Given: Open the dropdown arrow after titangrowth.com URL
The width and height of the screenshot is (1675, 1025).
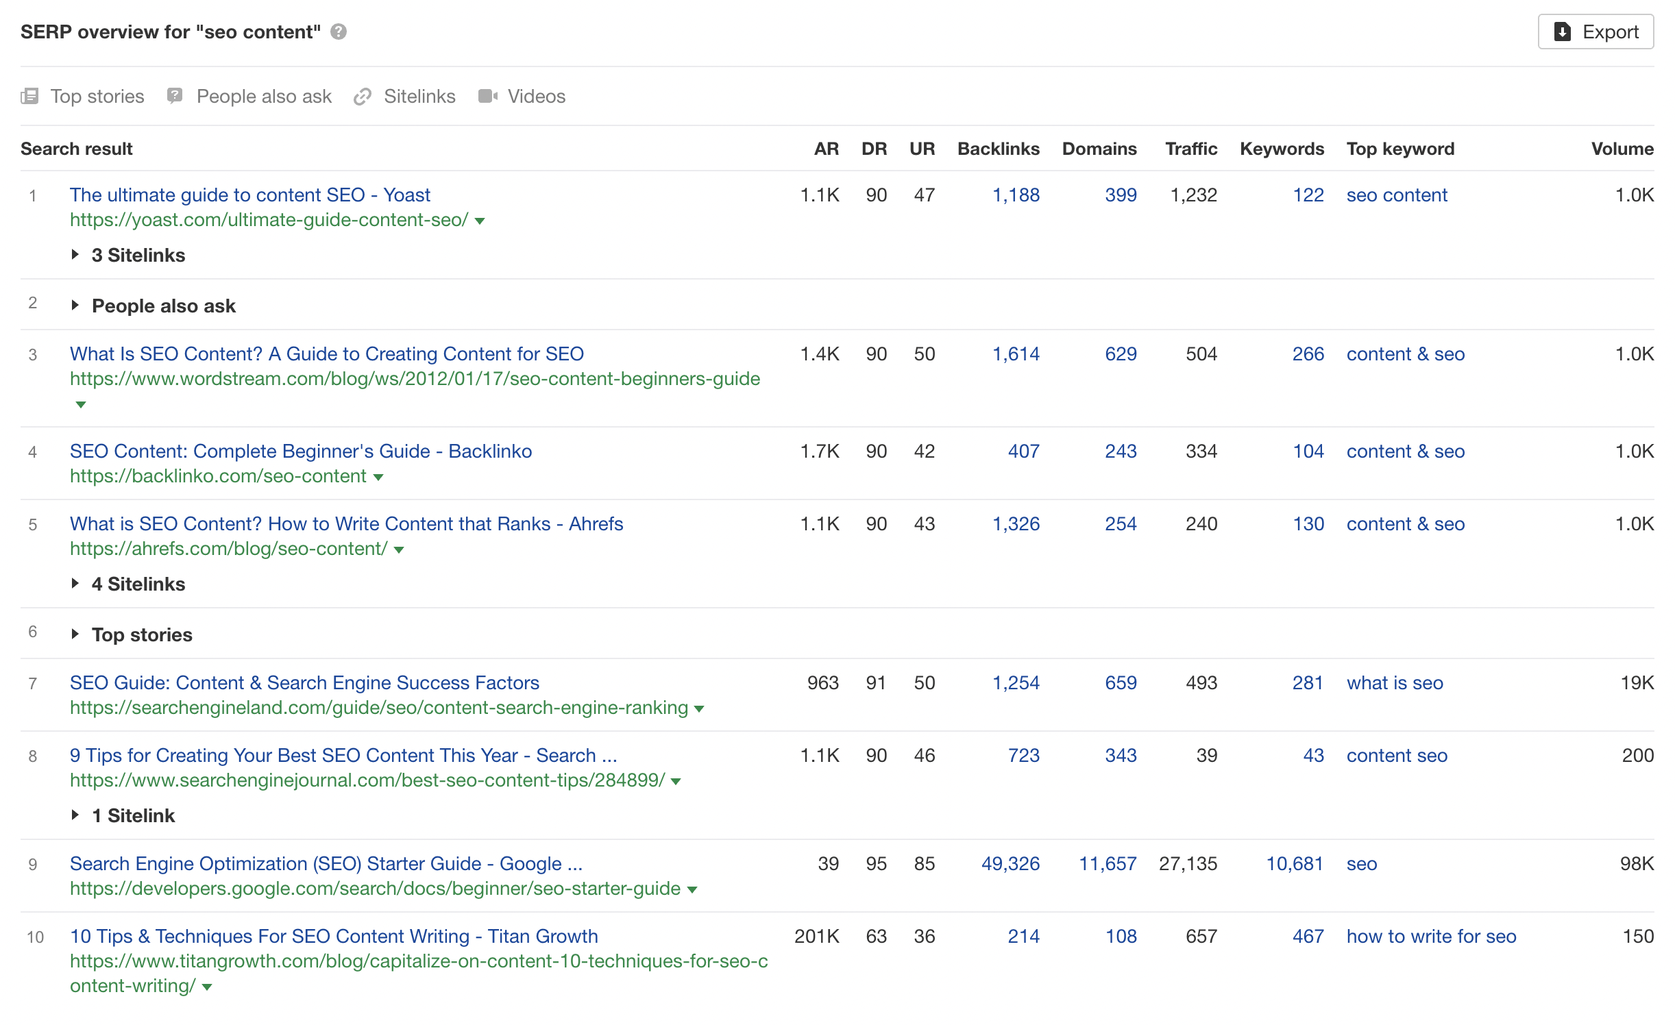Looking at the screenshot, I should pos(207,987).
